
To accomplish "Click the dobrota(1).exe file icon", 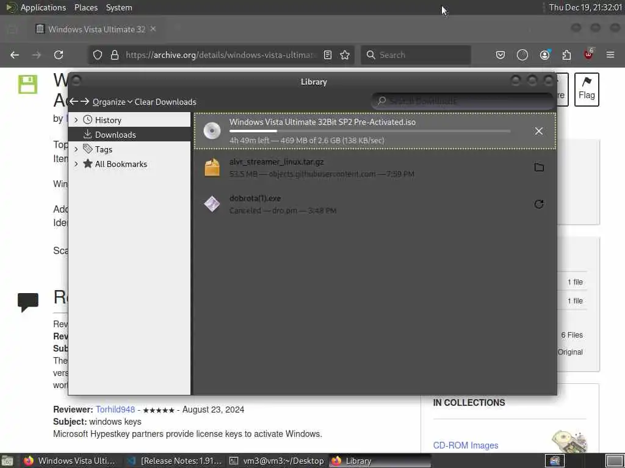I will pos(212,204).
